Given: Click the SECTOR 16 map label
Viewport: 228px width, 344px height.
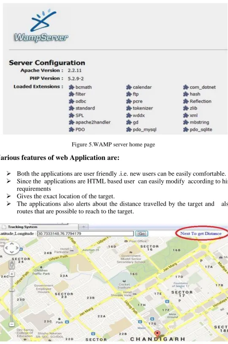Looking at the screenshot, I should 149,248.
